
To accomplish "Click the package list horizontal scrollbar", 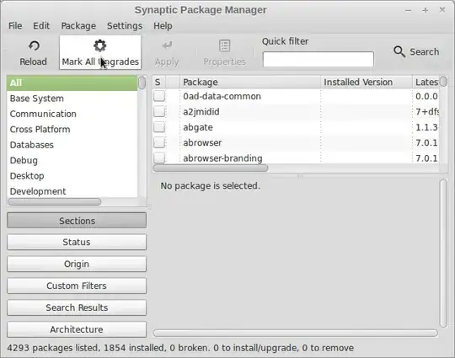I will coord(211,168).
